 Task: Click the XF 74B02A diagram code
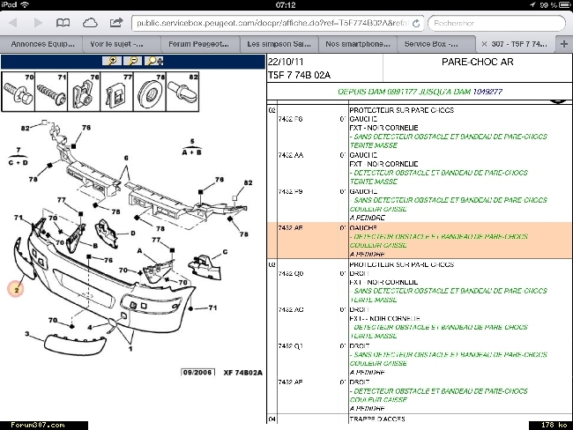(243, 373)
